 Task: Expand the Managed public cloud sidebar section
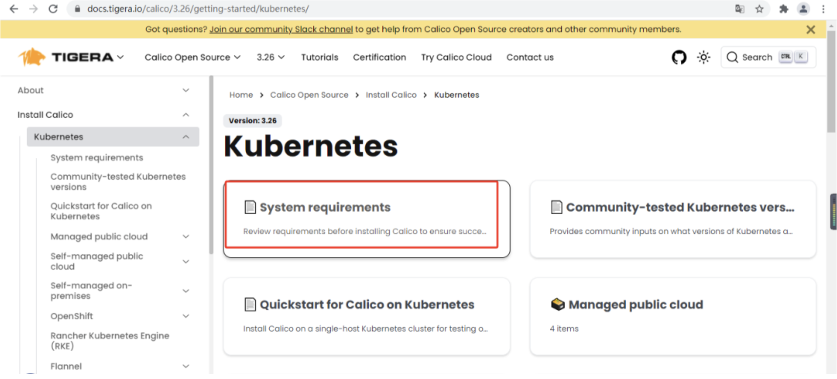(x=186, y=237)
